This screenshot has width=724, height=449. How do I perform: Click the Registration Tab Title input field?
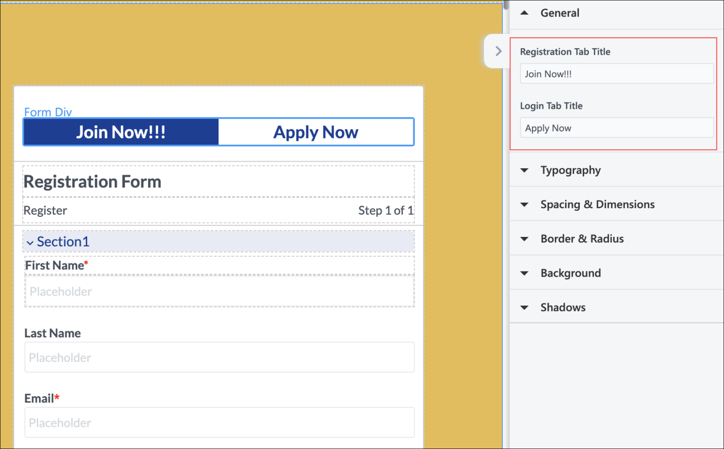616,74
